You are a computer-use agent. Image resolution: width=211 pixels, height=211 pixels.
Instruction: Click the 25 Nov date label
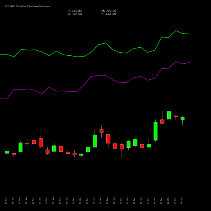tap(46, 201)
